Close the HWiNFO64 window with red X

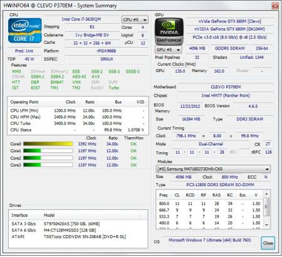coord(275,6)
